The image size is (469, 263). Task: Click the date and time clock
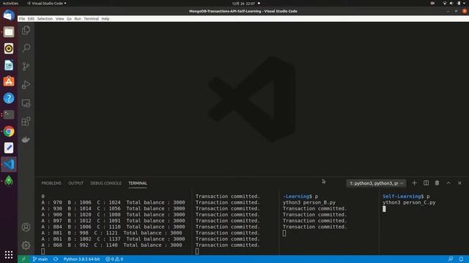[x=243, y=3]
